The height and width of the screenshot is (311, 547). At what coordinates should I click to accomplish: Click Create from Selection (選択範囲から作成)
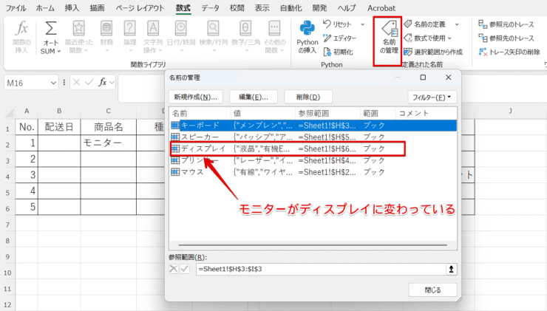click(x=433, y=52)
